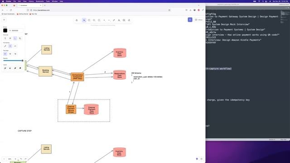This screenshot has width=290, height=163.
Task: Select the Text tool
Action: coord(119,20)
